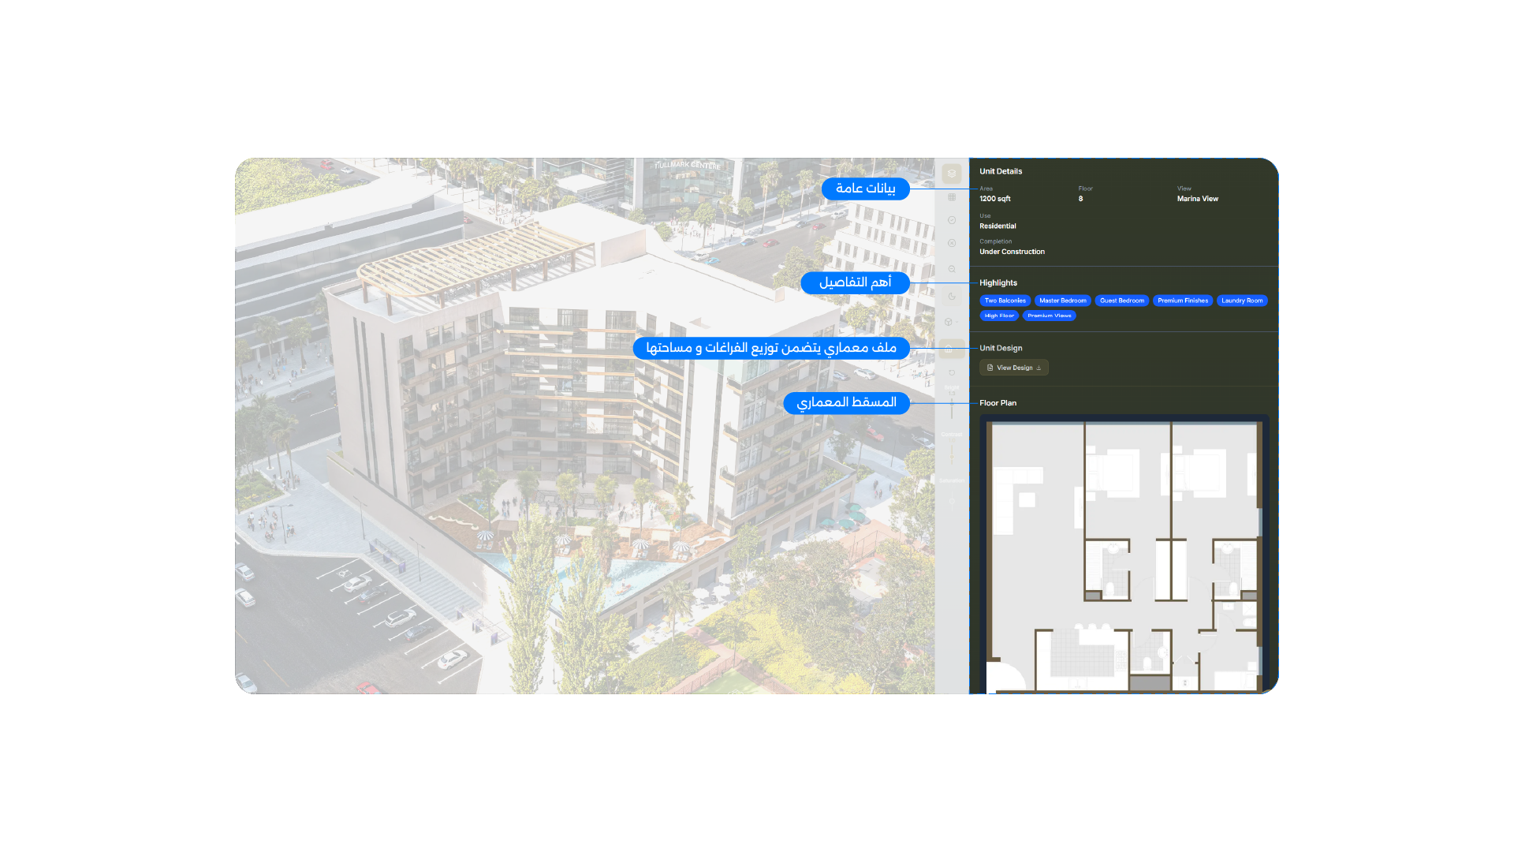
Task: Click the circled checkmark icon
Action: click(x=952, y=220)
